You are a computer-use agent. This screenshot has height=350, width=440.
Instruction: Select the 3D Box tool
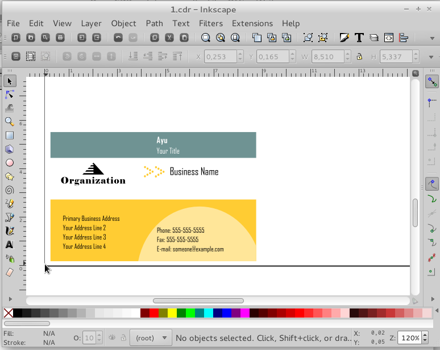tap(10, 149)
